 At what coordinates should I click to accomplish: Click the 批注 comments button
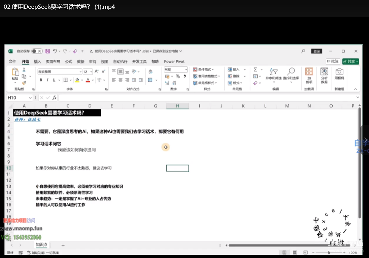click(x=333, y=61)
